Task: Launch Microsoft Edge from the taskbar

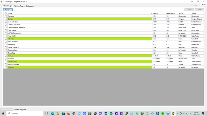Action: [x=53, y=113]
